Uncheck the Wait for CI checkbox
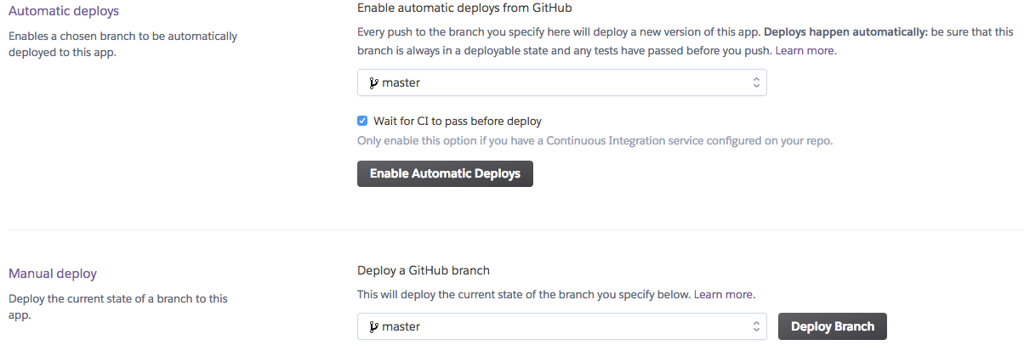The width and height of the screenshot is (1024, 351). pyautogui.click(x=363, y=121)
